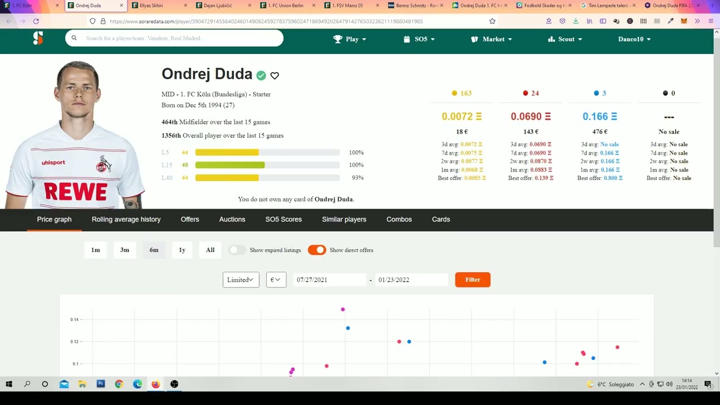This screenshot has width=720, height=405.
Task: Click the orange Filter button
Action: pyautogui.click(x=472, y=280)
